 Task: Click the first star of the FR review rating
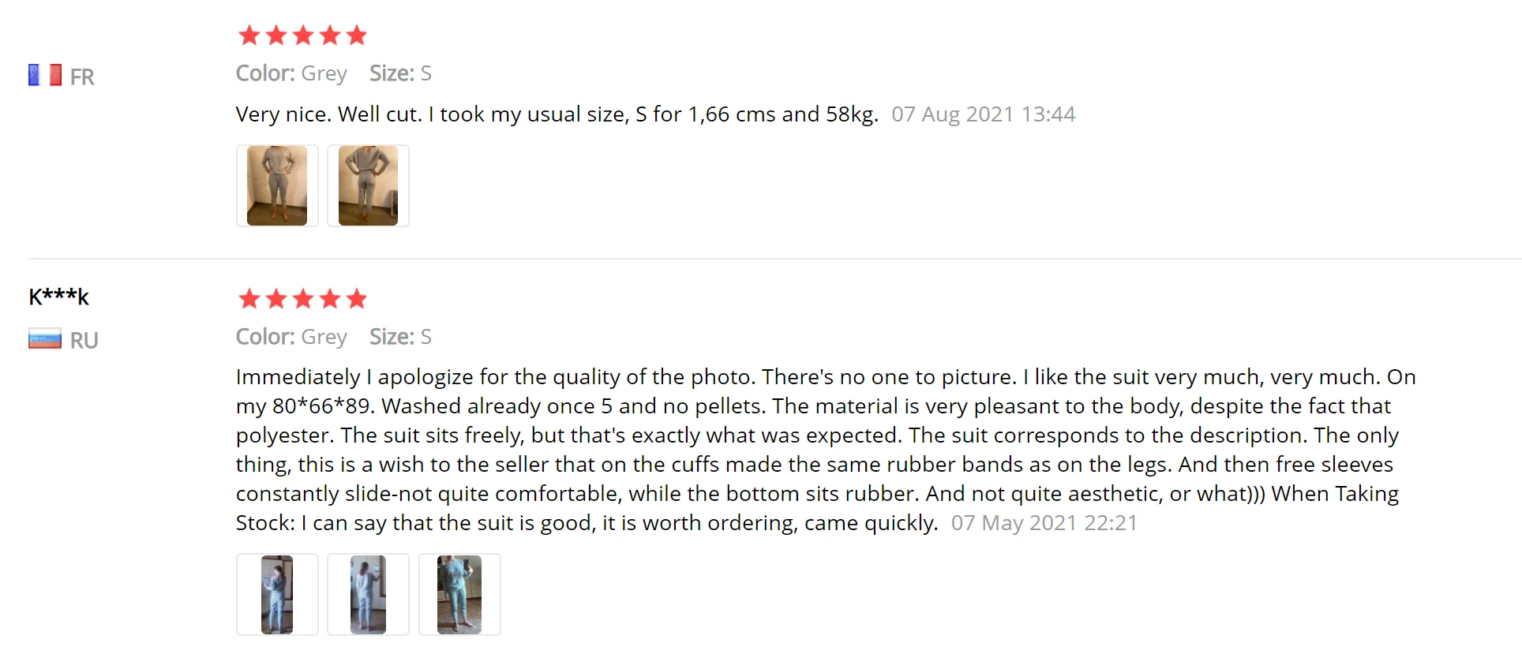(x=249, y=36)
